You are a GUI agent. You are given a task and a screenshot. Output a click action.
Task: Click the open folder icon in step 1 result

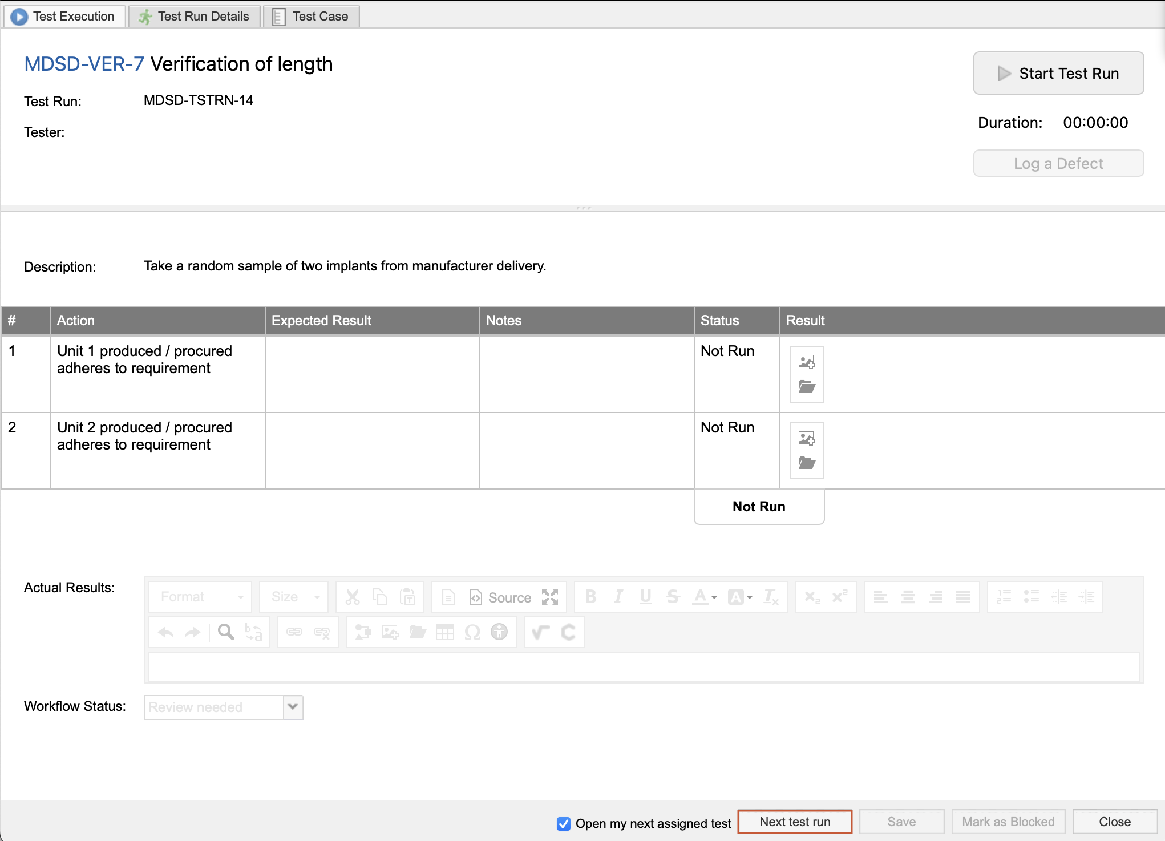tap(806, 387)
